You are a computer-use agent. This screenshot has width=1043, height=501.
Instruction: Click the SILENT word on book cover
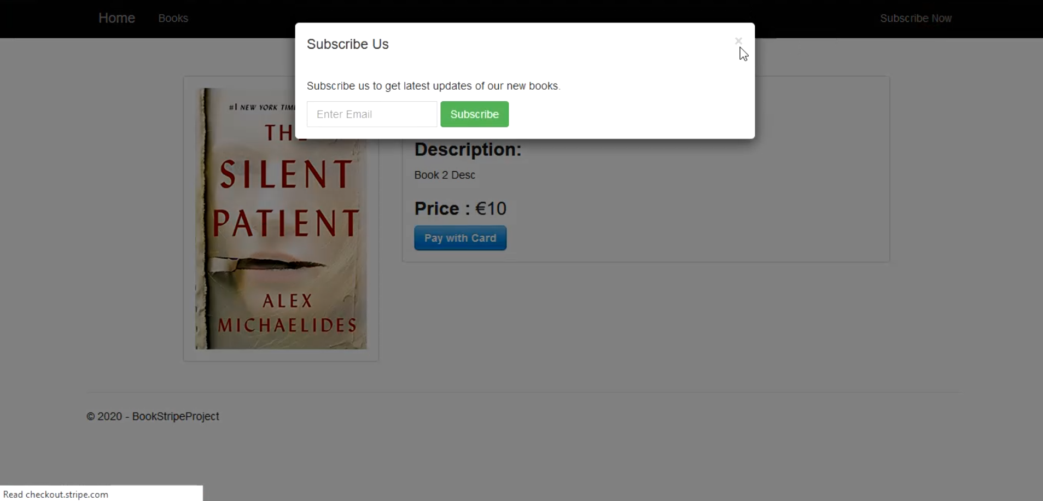(x=286, y=174)
